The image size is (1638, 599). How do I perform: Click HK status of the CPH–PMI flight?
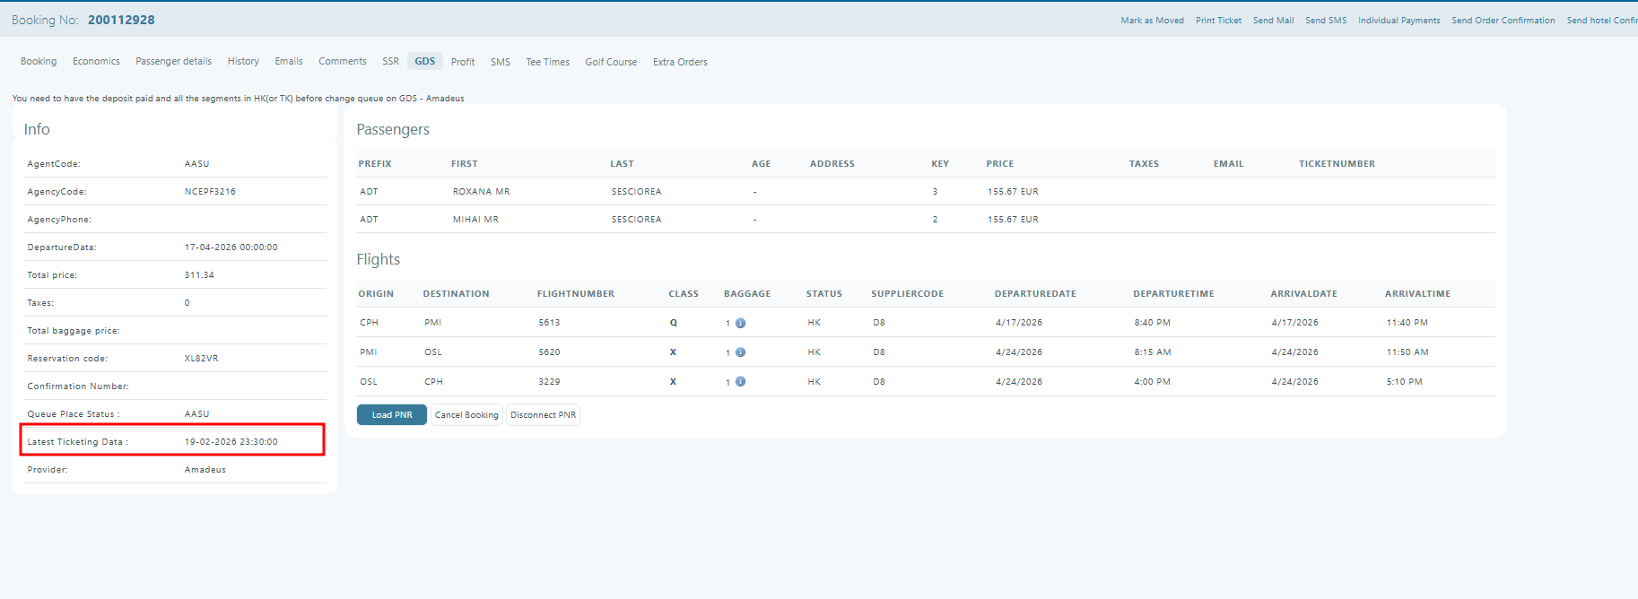click(x=814, y=323)
